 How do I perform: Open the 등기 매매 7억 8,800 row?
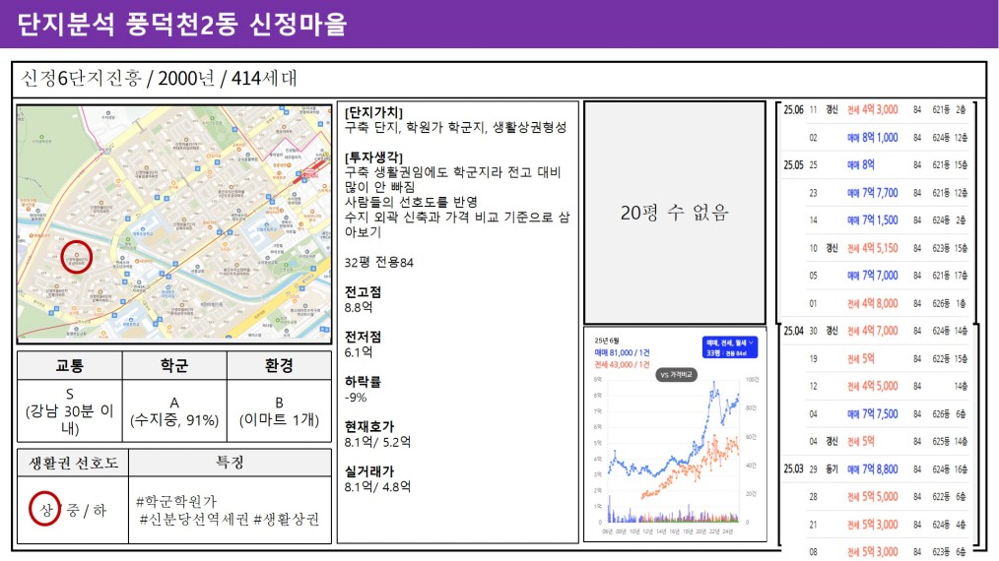point(876,469)
